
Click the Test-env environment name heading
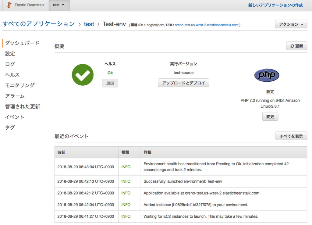[x=114, y=24]
